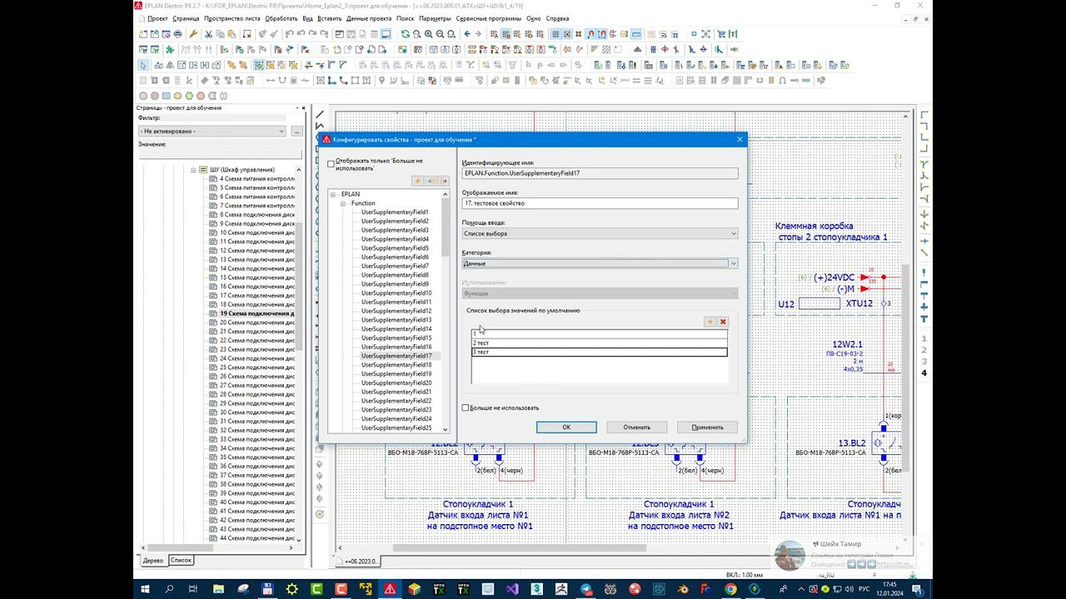This screenshot has height=599, width=1066.
Task: Enable 'Отображать только Больше не использовать' checkbox
Action: click(x=331, y=164)
